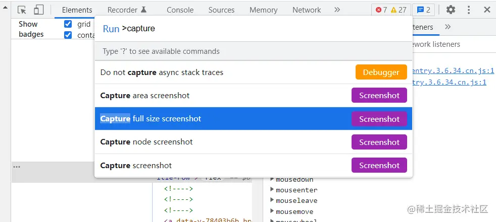Screen dimensions: 496x222
Task: Click the three-dot ellipsis in DOM row
Action: point(17,167)
